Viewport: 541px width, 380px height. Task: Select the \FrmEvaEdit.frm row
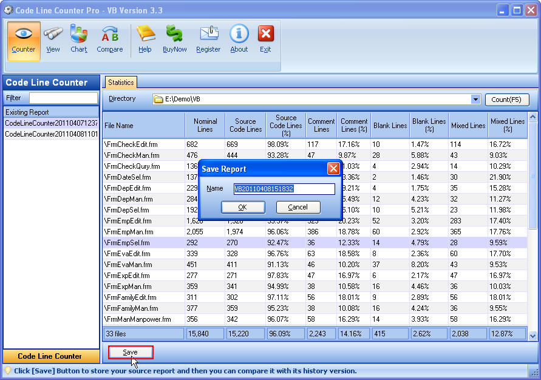(x=315, y=254)
